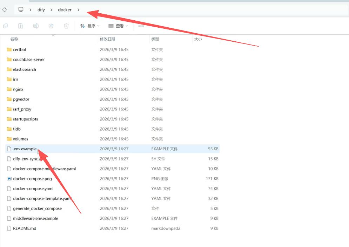Click the paste toolbar icon
The image size is (349, 247).
pos(20,26)
